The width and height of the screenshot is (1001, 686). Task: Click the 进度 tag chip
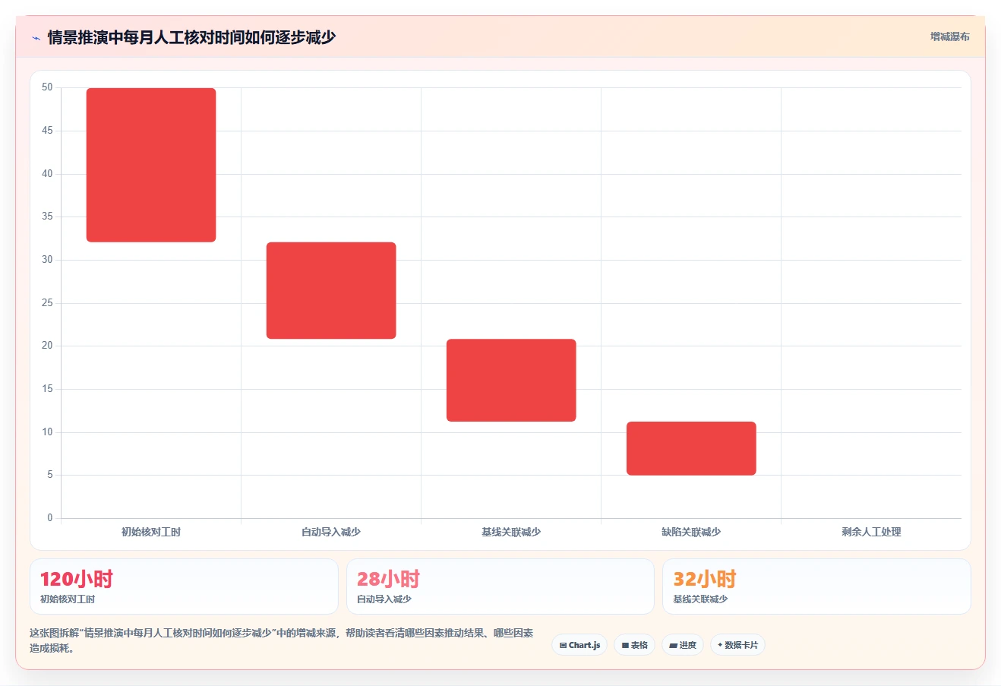click(x=683, y=645)
